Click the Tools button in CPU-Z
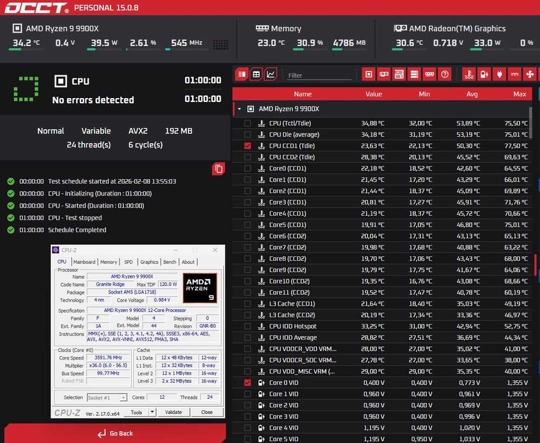 [x=136, y=412]
